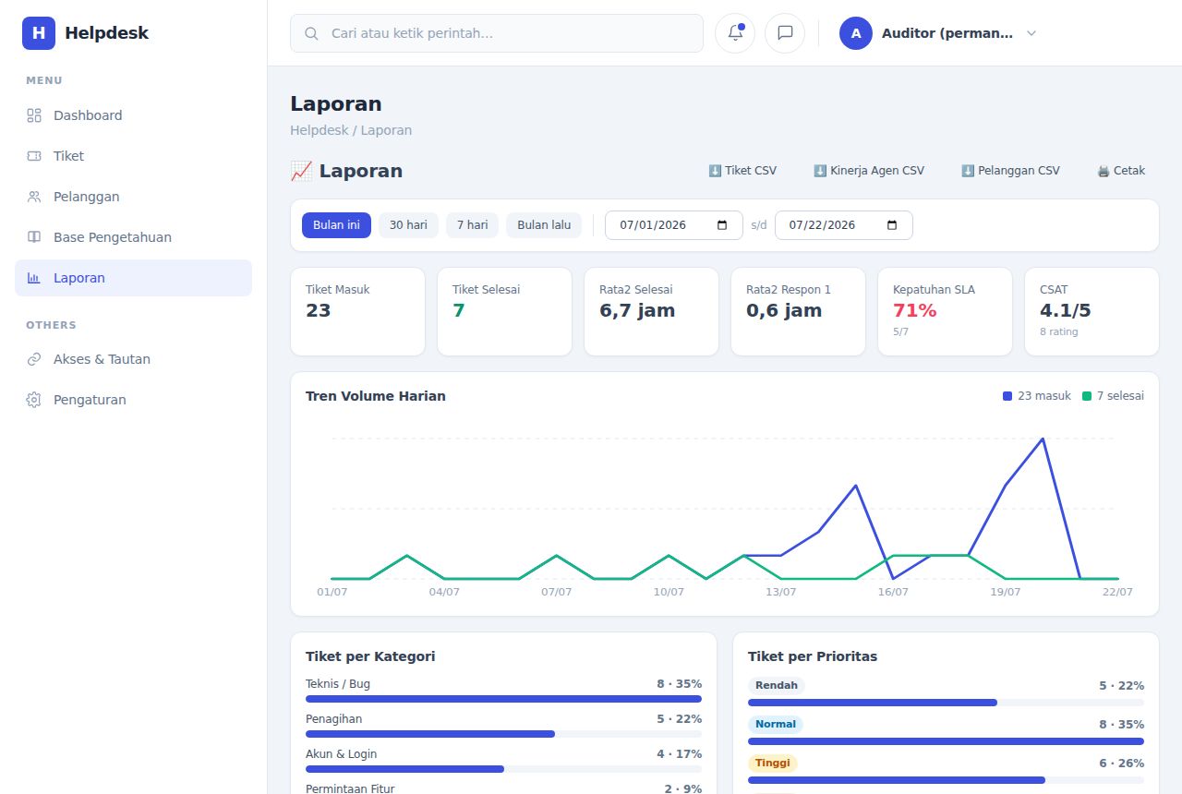This screenshot has height=794, width=1182.
Task: Click the Laporan bar-chart icon in sidebar
Action: pos(34,278)
